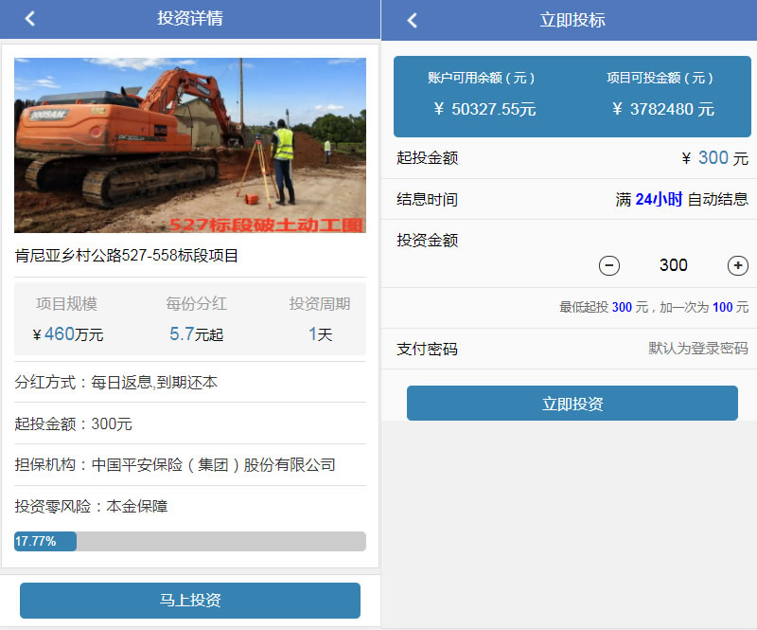The width and height of the screenshot is (757, 630).
Task: Open the excavator project photo
Action: click(190, 145)
